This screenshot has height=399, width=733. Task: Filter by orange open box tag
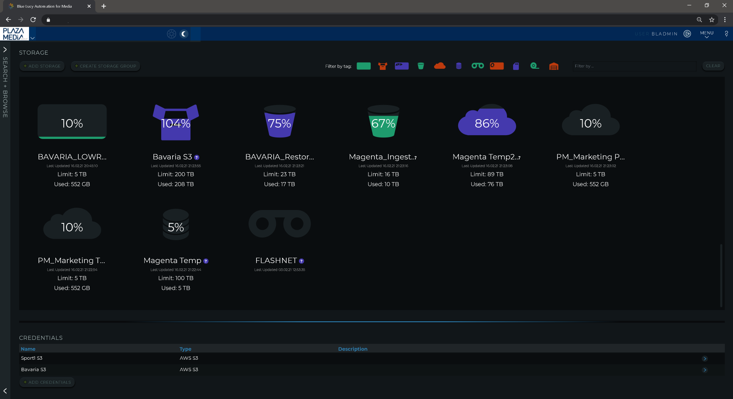383,66
